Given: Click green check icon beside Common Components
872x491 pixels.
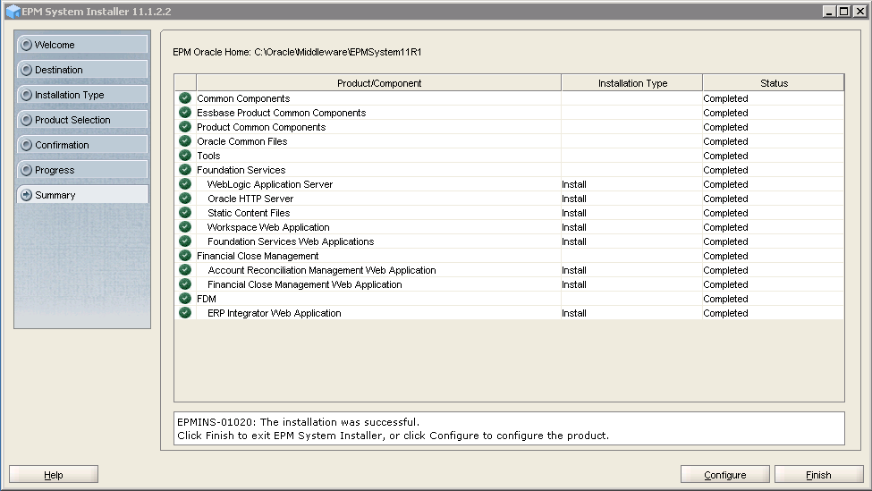Looking at the screenshot, I should click(x=185, y=98).
